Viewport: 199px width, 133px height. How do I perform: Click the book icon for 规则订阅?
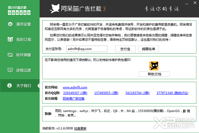[x=10, y=39]
